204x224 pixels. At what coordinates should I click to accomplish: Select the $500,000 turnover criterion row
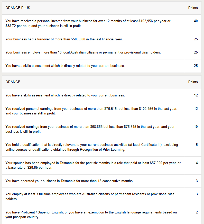(x=64, y=39)
